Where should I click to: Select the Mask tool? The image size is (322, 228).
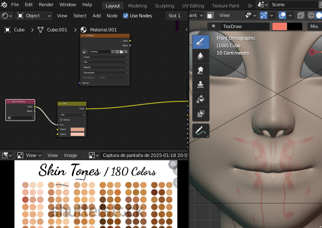click(x=200, y=114)
